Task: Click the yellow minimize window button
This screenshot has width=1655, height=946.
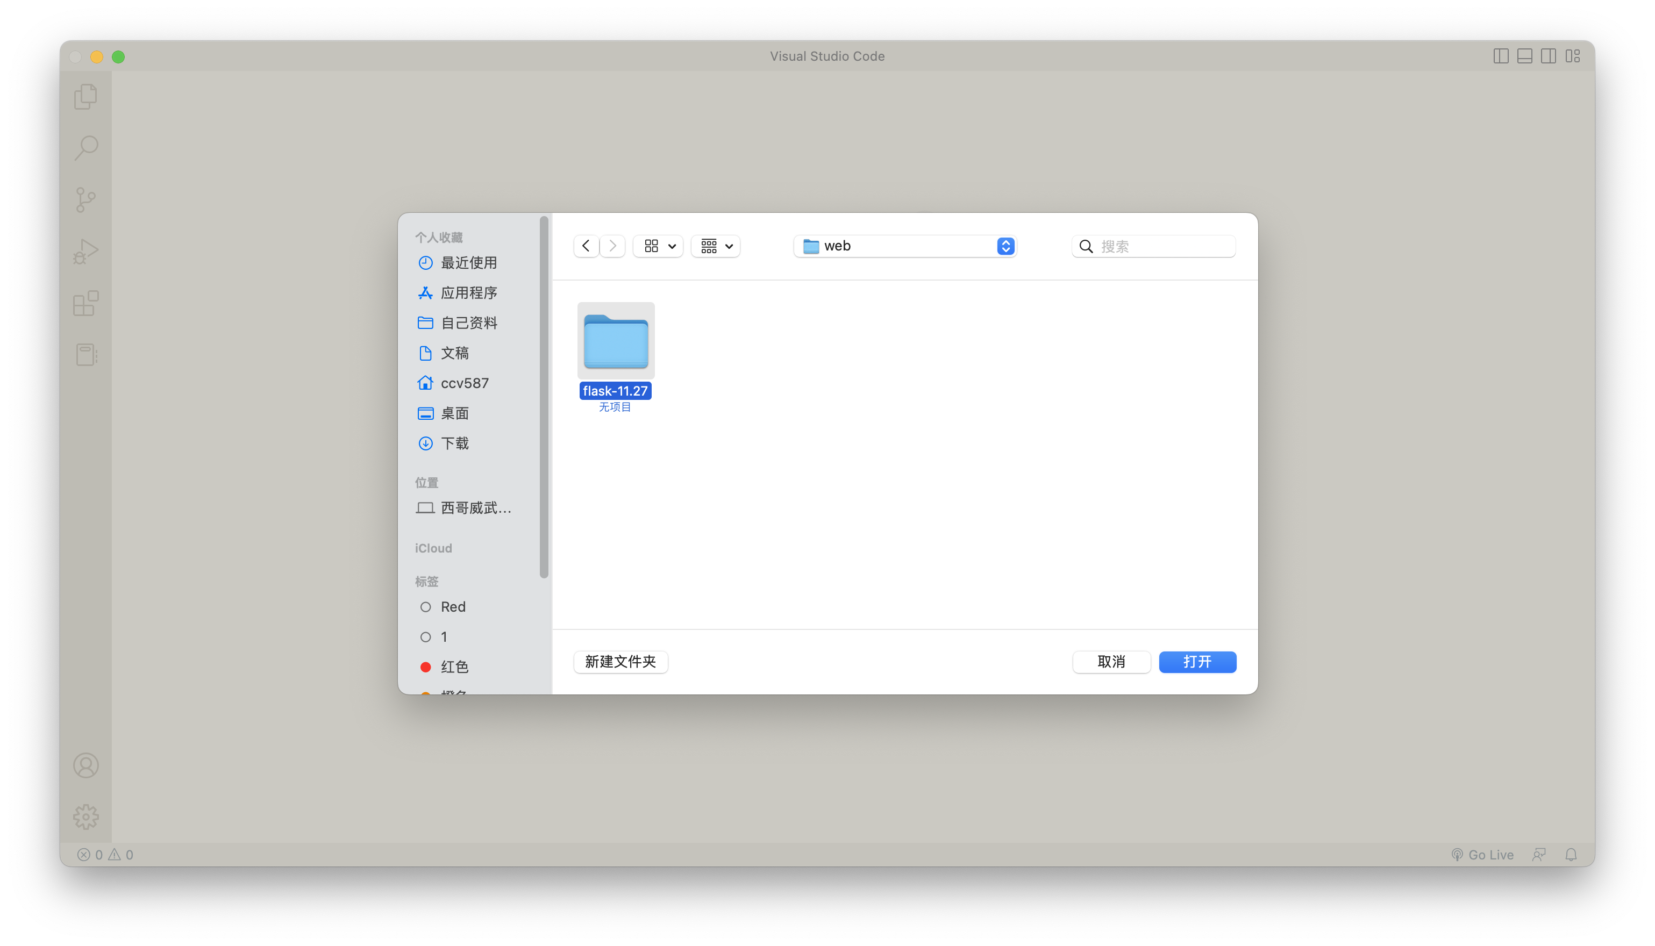Action: (x=97, y=57)
